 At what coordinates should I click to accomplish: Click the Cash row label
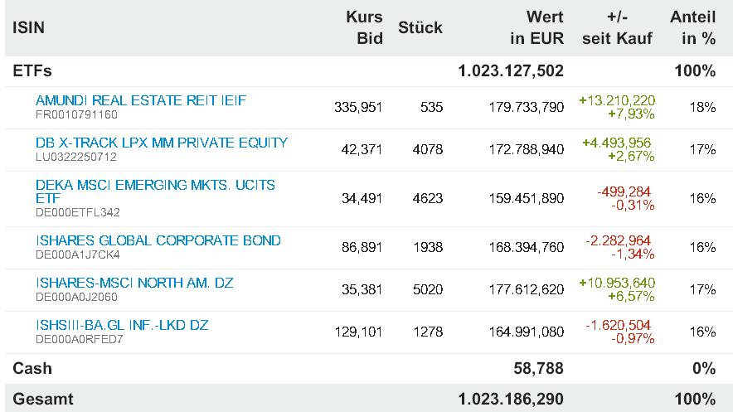point(32,368)
